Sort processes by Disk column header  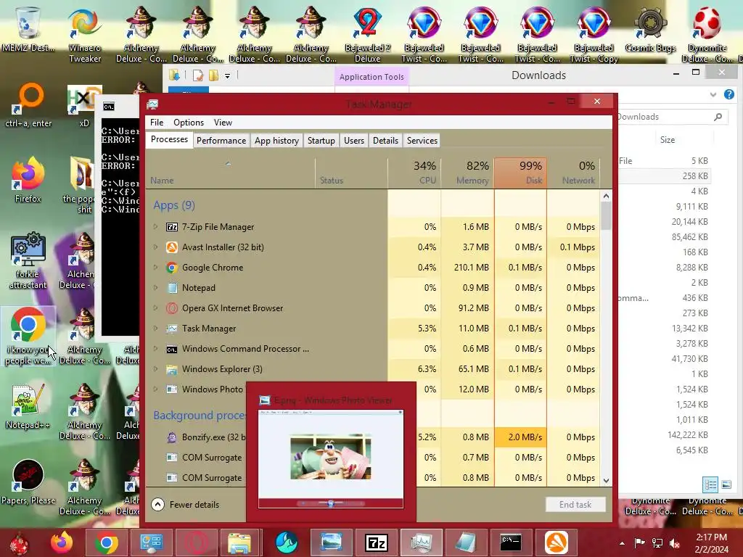tap(520, 173)
